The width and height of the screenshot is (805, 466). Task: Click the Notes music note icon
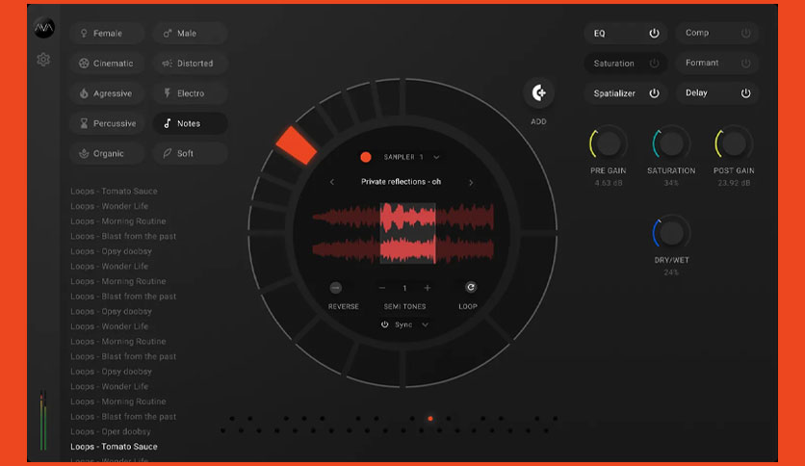point(168,123)
